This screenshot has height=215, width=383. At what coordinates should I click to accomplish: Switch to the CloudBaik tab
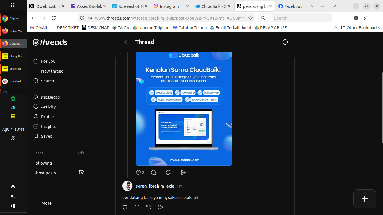[x=213, y=6]
